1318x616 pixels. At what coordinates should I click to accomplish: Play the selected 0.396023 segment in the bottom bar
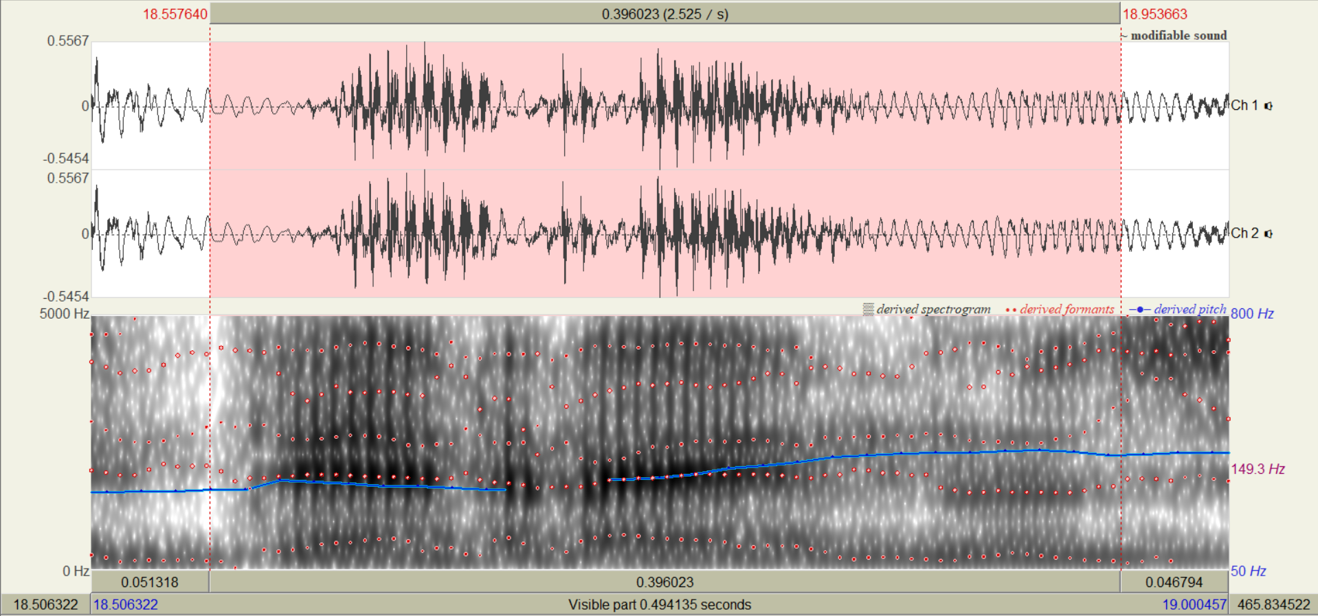pos(664,582)
